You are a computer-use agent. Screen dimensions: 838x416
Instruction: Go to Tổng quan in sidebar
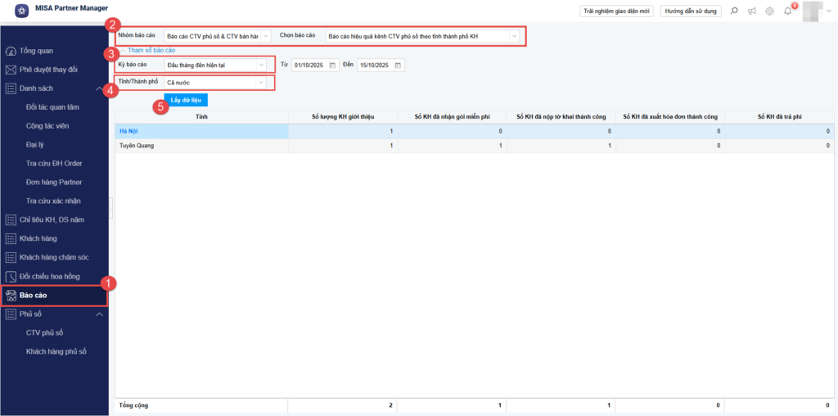tap(36, 52)
